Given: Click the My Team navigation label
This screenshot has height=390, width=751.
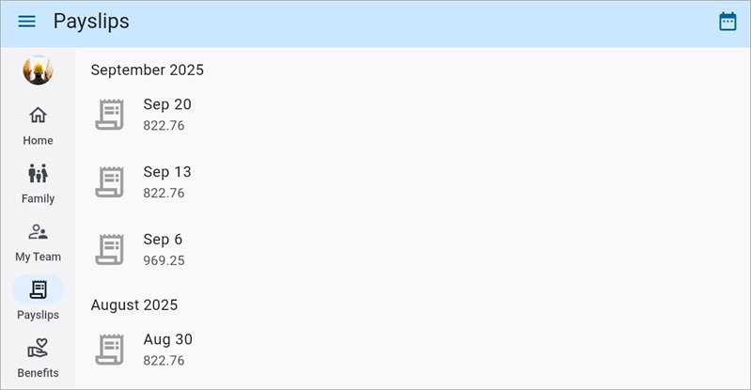Looking at the screenshot, I should pos(38,257).
